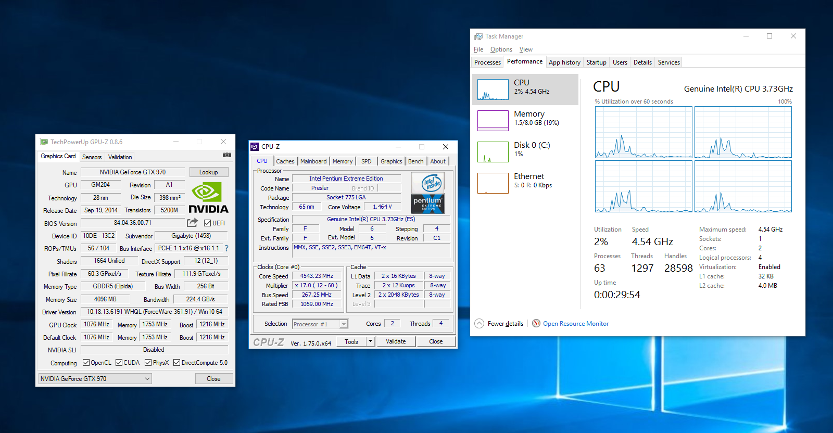Image resolution: width=833 pixels, height=433 pixels.
Task: Click the NVIDIA logo in GPU-Z
Action: click(208, 198)
